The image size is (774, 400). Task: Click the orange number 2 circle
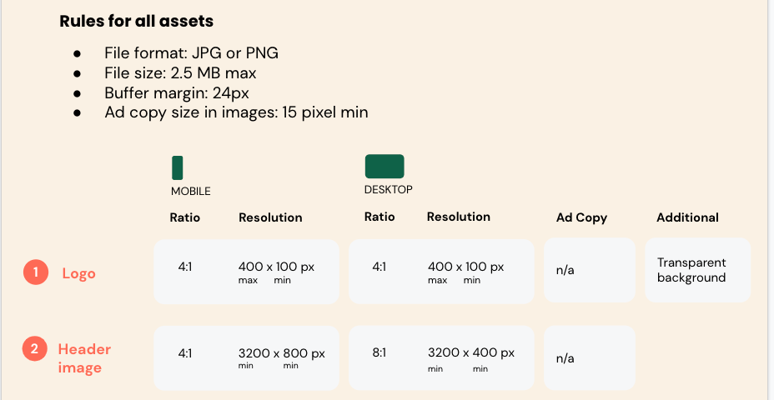[34, 349]
